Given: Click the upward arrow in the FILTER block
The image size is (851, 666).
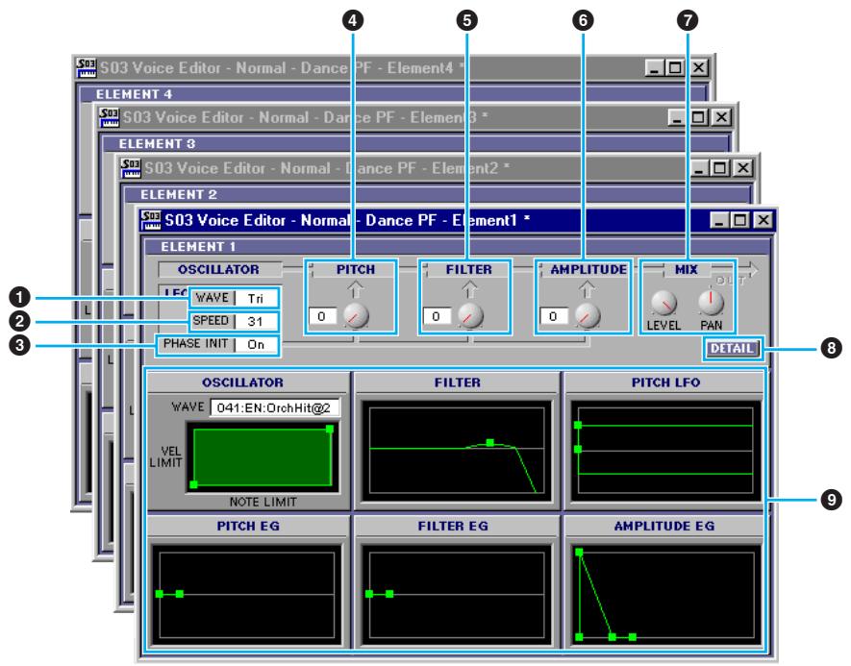Looking at the screenshot, I should pos(469,289).
